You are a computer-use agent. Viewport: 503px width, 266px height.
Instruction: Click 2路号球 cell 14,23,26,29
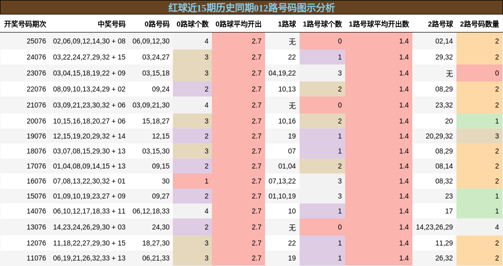coord(434,227)
